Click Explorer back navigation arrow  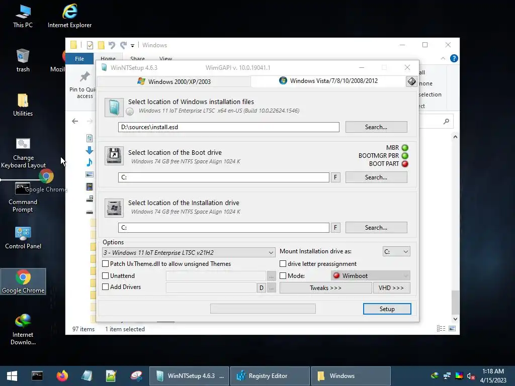[75, 121]
